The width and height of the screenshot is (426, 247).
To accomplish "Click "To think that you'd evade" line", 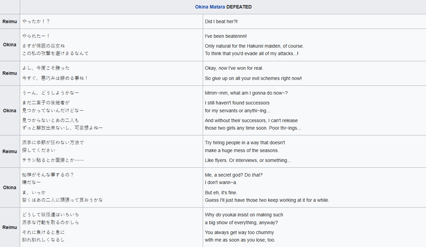I will (252, 53).
